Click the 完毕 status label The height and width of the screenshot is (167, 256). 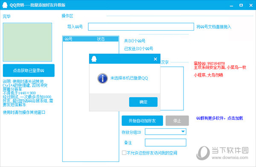(x=7, y=17)
